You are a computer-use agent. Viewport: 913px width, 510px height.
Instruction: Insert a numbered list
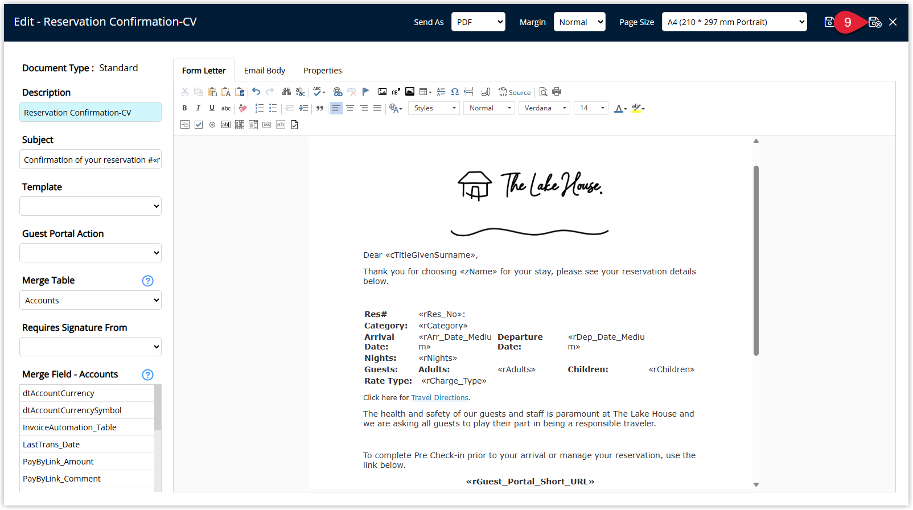[x=260, y=108]
